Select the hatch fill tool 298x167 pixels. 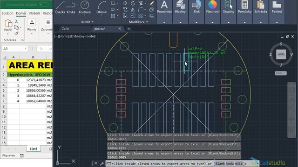coord(113,16)
